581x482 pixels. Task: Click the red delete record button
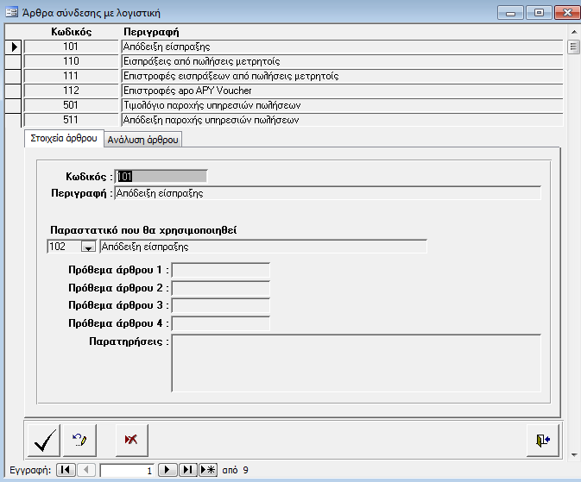click(x=130, y=440)
